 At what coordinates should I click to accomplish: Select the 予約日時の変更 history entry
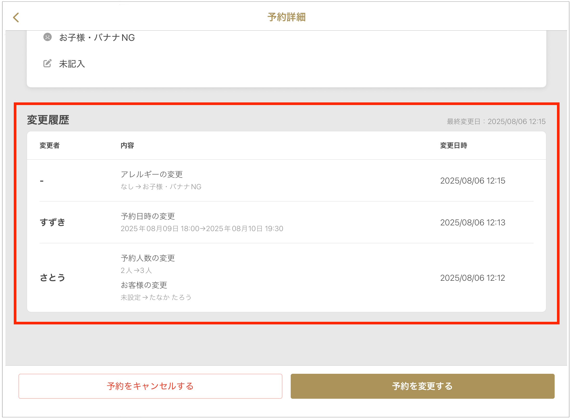click(148, 216)
